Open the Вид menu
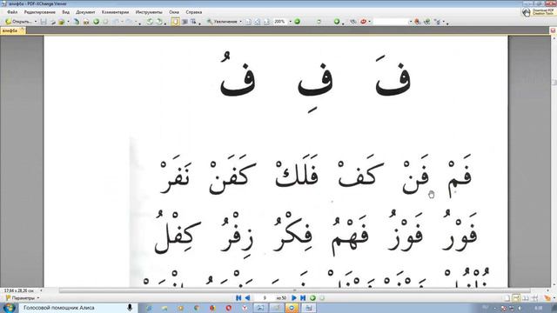This screenshot has width=557, height=313. click(x=66, y=12)
